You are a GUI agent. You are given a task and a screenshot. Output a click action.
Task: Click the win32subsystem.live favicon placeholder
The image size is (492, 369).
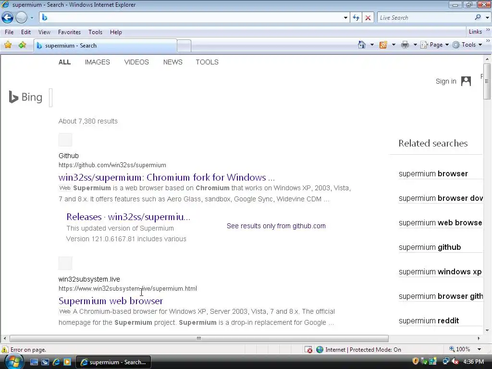tap(65, 263)
